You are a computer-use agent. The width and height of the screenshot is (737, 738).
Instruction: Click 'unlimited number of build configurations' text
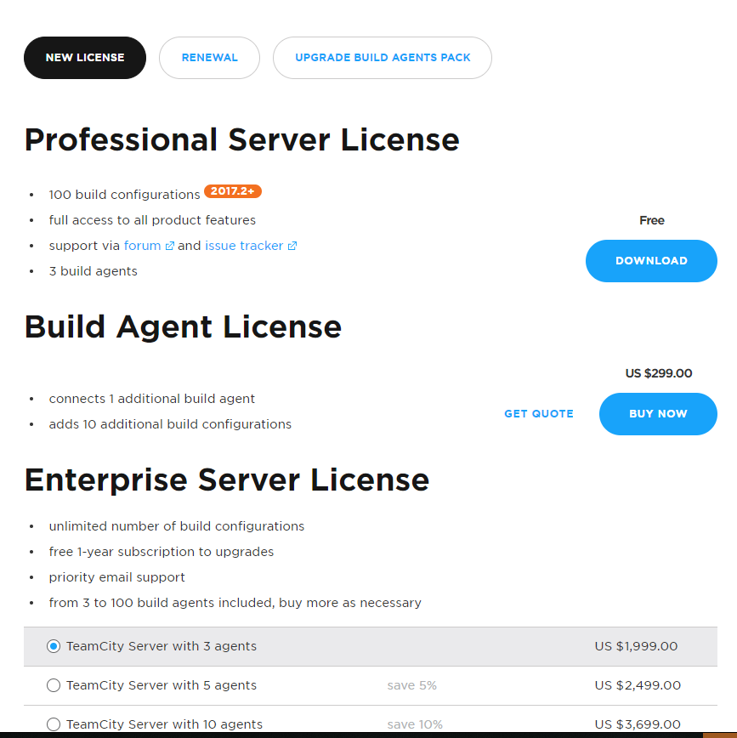pyautogui.click(x=177, y=526)
